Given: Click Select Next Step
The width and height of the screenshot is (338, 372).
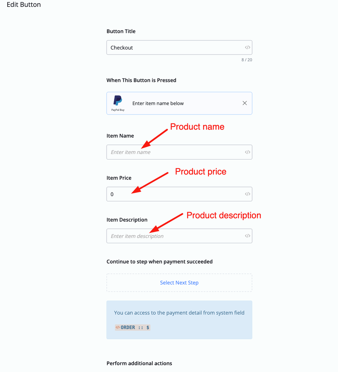Looking at the screenshot, I should tap(179, 283).
